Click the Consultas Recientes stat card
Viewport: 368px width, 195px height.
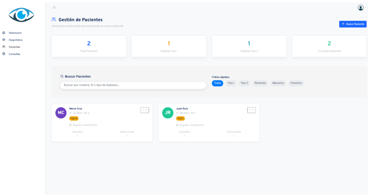click(x=329, y=46)
